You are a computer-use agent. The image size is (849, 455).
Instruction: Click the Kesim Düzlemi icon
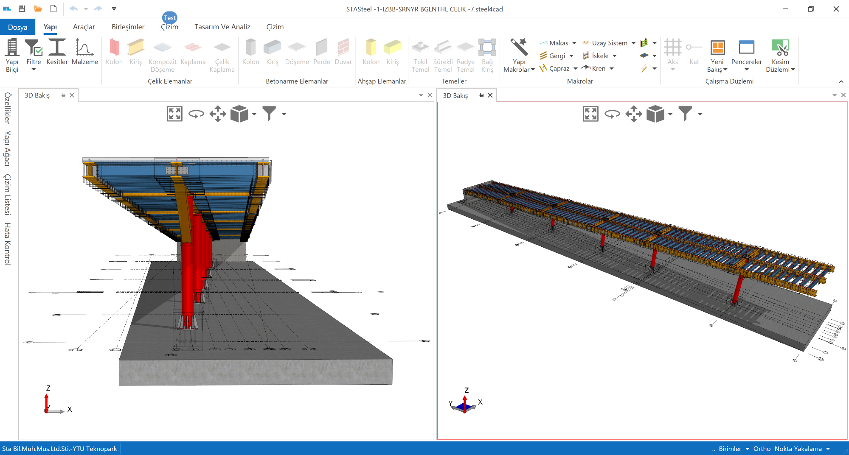(x=780, y=47)
